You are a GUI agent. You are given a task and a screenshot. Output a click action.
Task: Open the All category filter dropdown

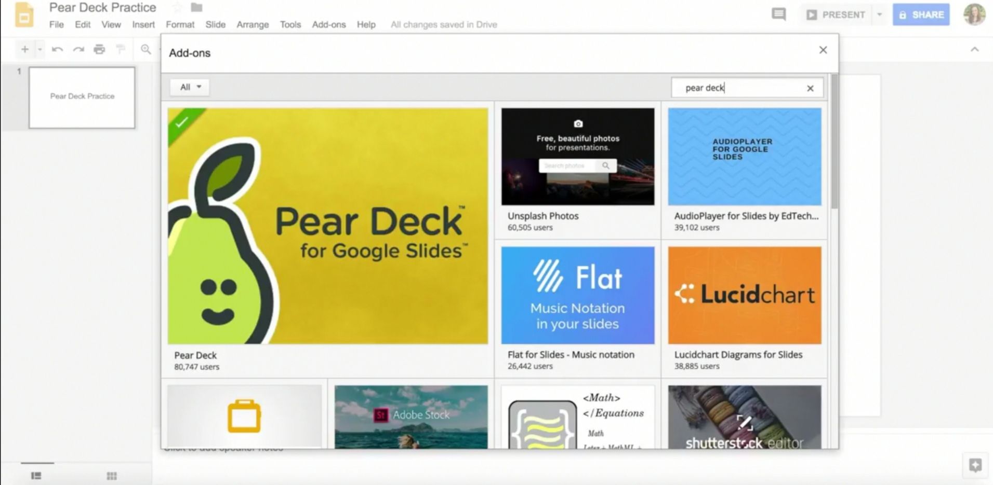click(190, 87)
